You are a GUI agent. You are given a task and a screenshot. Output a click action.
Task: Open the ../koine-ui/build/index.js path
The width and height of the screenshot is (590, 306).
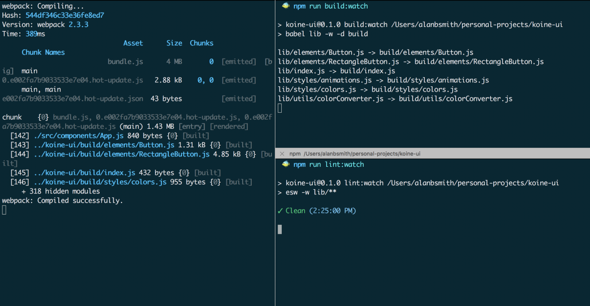point(84,173)
